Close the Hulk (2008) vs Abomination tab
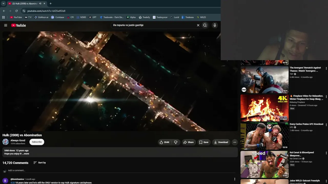Image resolution: width=328 pixels, height=184 pixels. click(x=44, y=4)
